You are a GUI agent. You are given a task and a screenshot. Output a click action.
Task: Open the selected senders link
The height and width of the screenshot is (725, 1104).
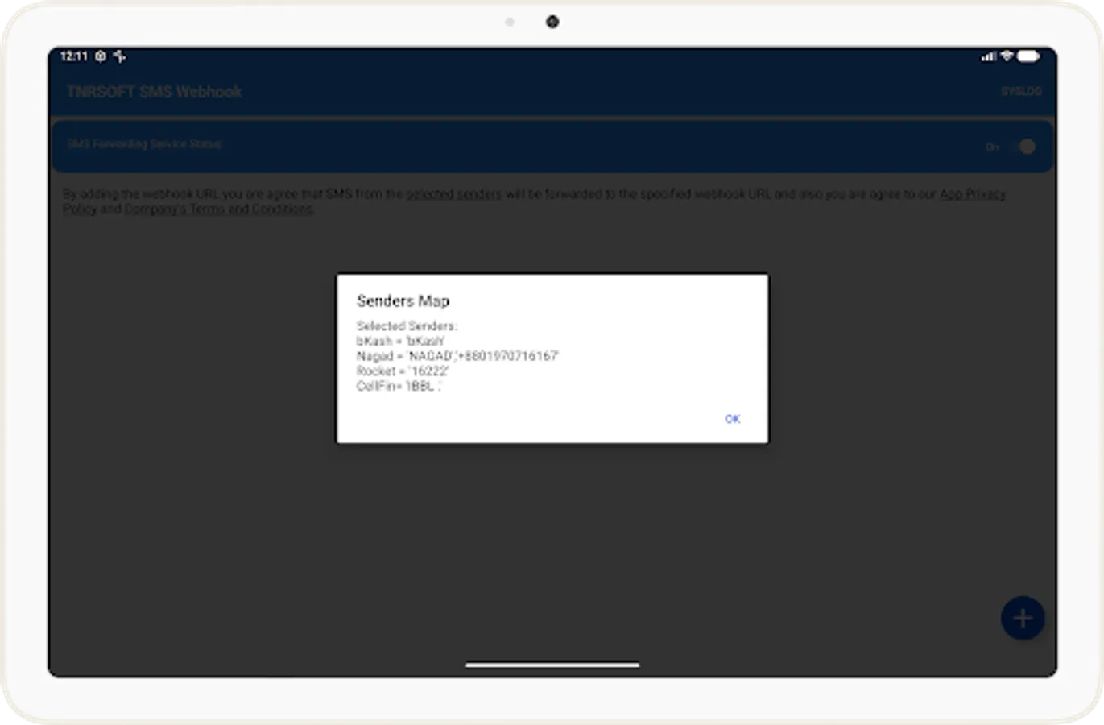(x=455, y=193)
